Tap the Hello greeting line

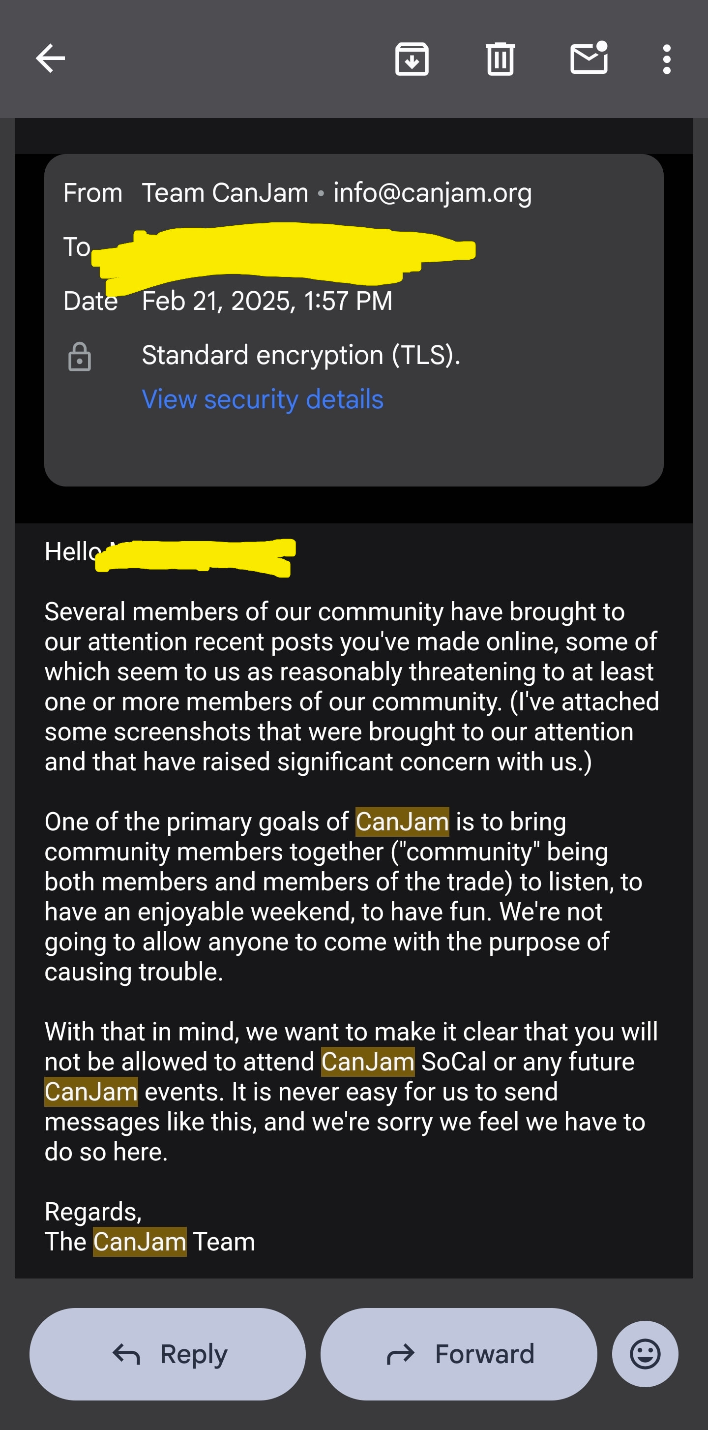click(x=170, y=553)
